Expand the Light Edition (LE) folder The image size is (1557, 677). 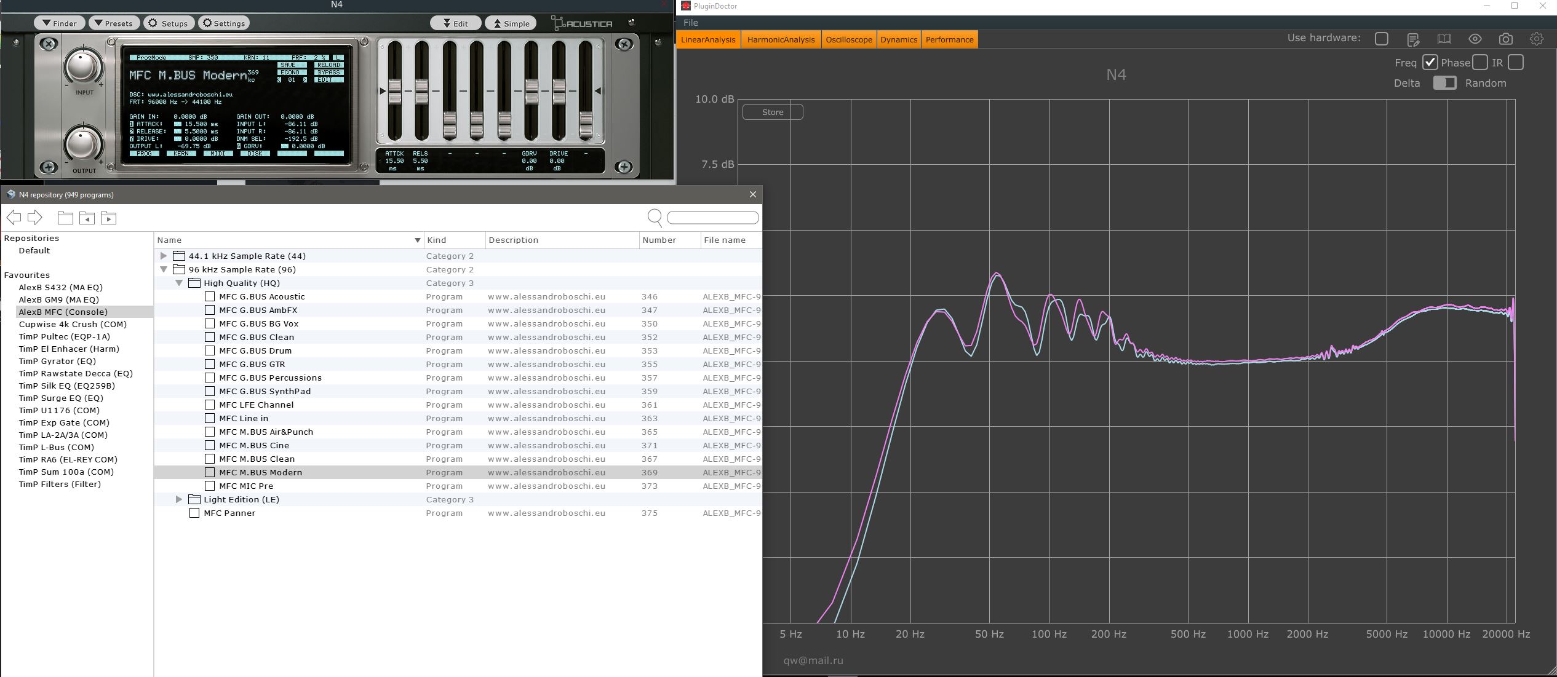coord(179,499)
